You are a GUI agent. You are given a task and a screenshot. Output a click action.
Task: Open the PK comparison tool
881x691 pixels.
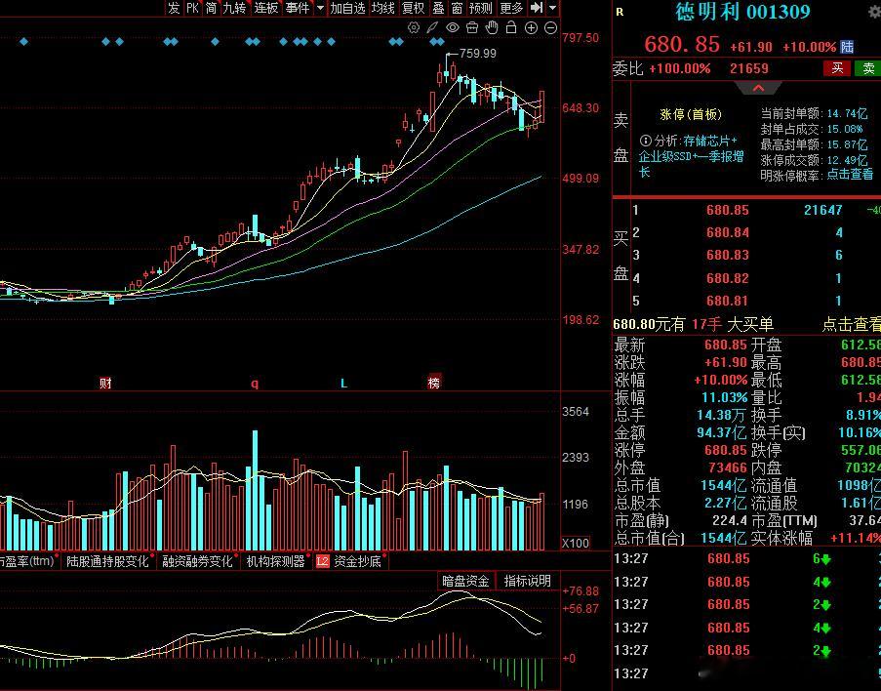(x=193, y=7)
